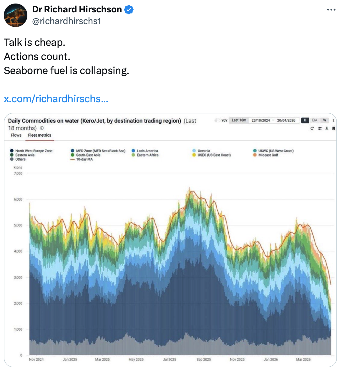Open the end date 20/04/2026 picker
Viewport: 342px width, 369px height.
click(286, 120)
